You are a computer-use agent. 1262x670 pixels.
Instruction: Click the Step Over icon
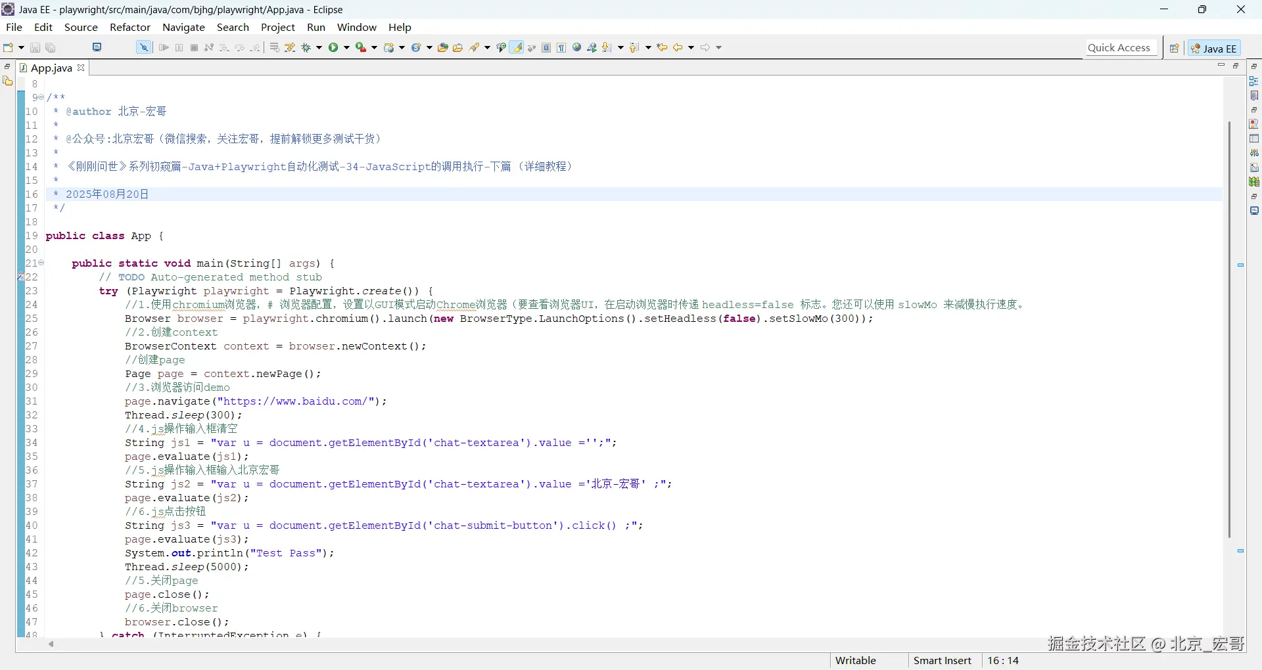240,47
